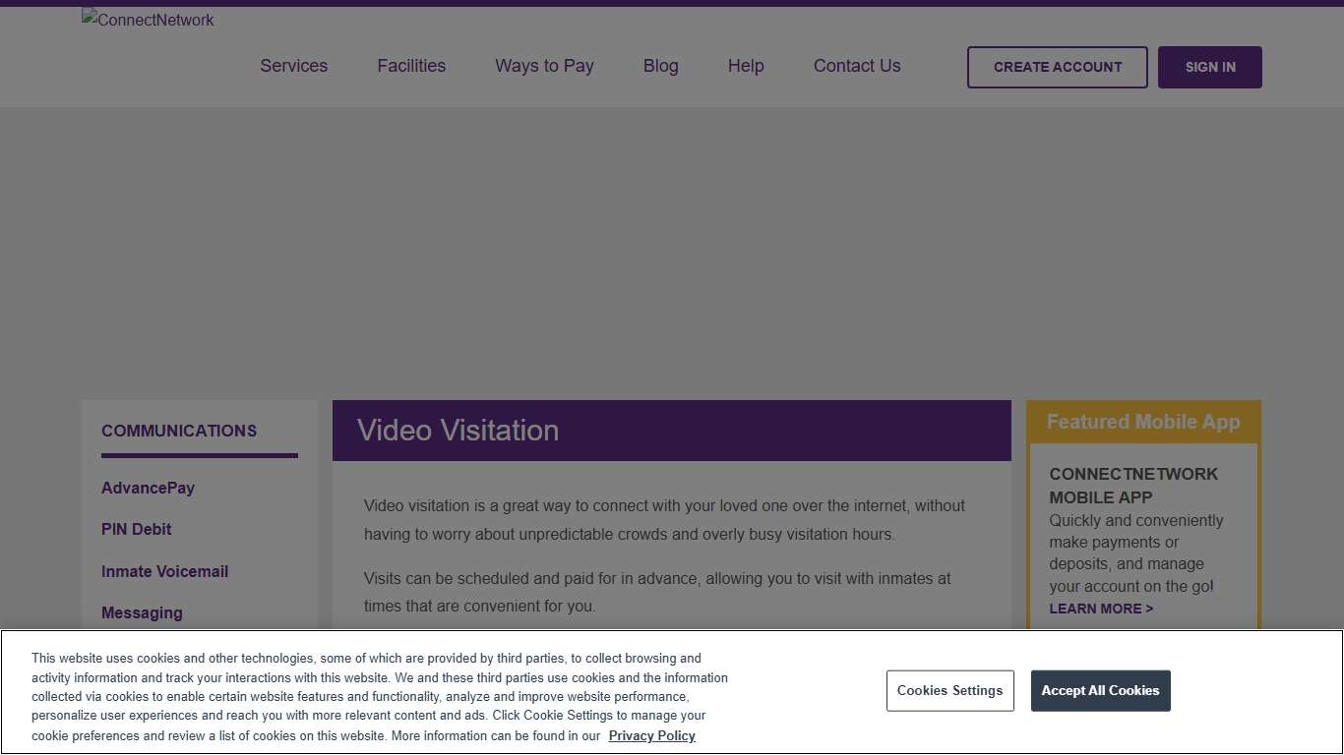The height and width of the screenshot is (755, 1344).
Task: Click Accept All Cookies
Action: pyautogui.click(x=1100, y=690)
